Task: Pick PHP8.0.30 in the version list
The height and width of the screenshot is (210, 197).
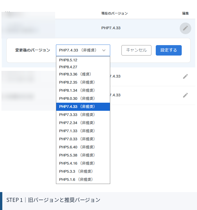Action: (83, 98)
